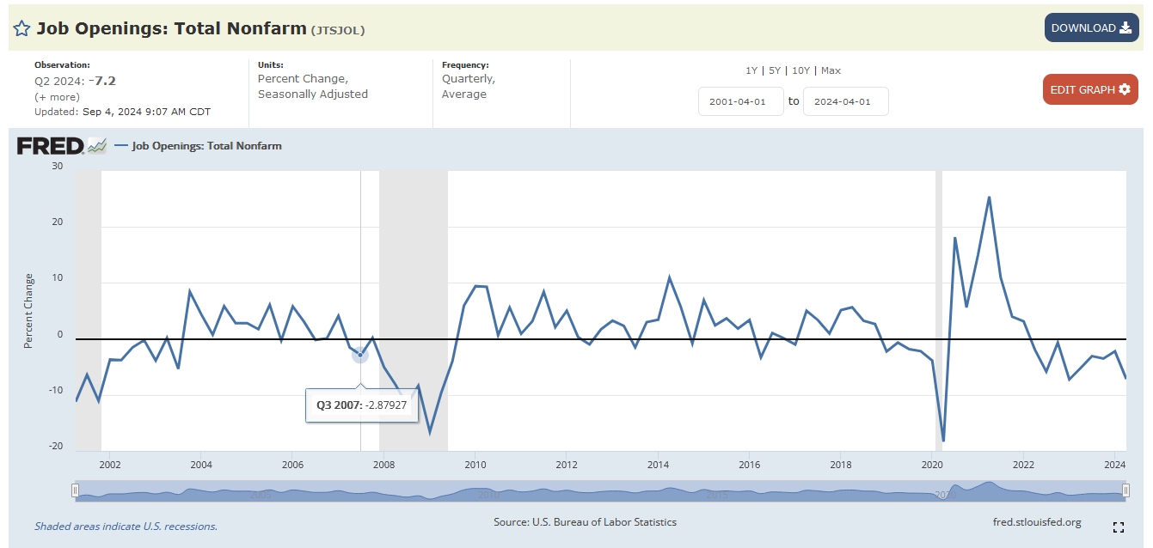
Task: Expand the (+ more) observations link
Action: pos(57,97)
